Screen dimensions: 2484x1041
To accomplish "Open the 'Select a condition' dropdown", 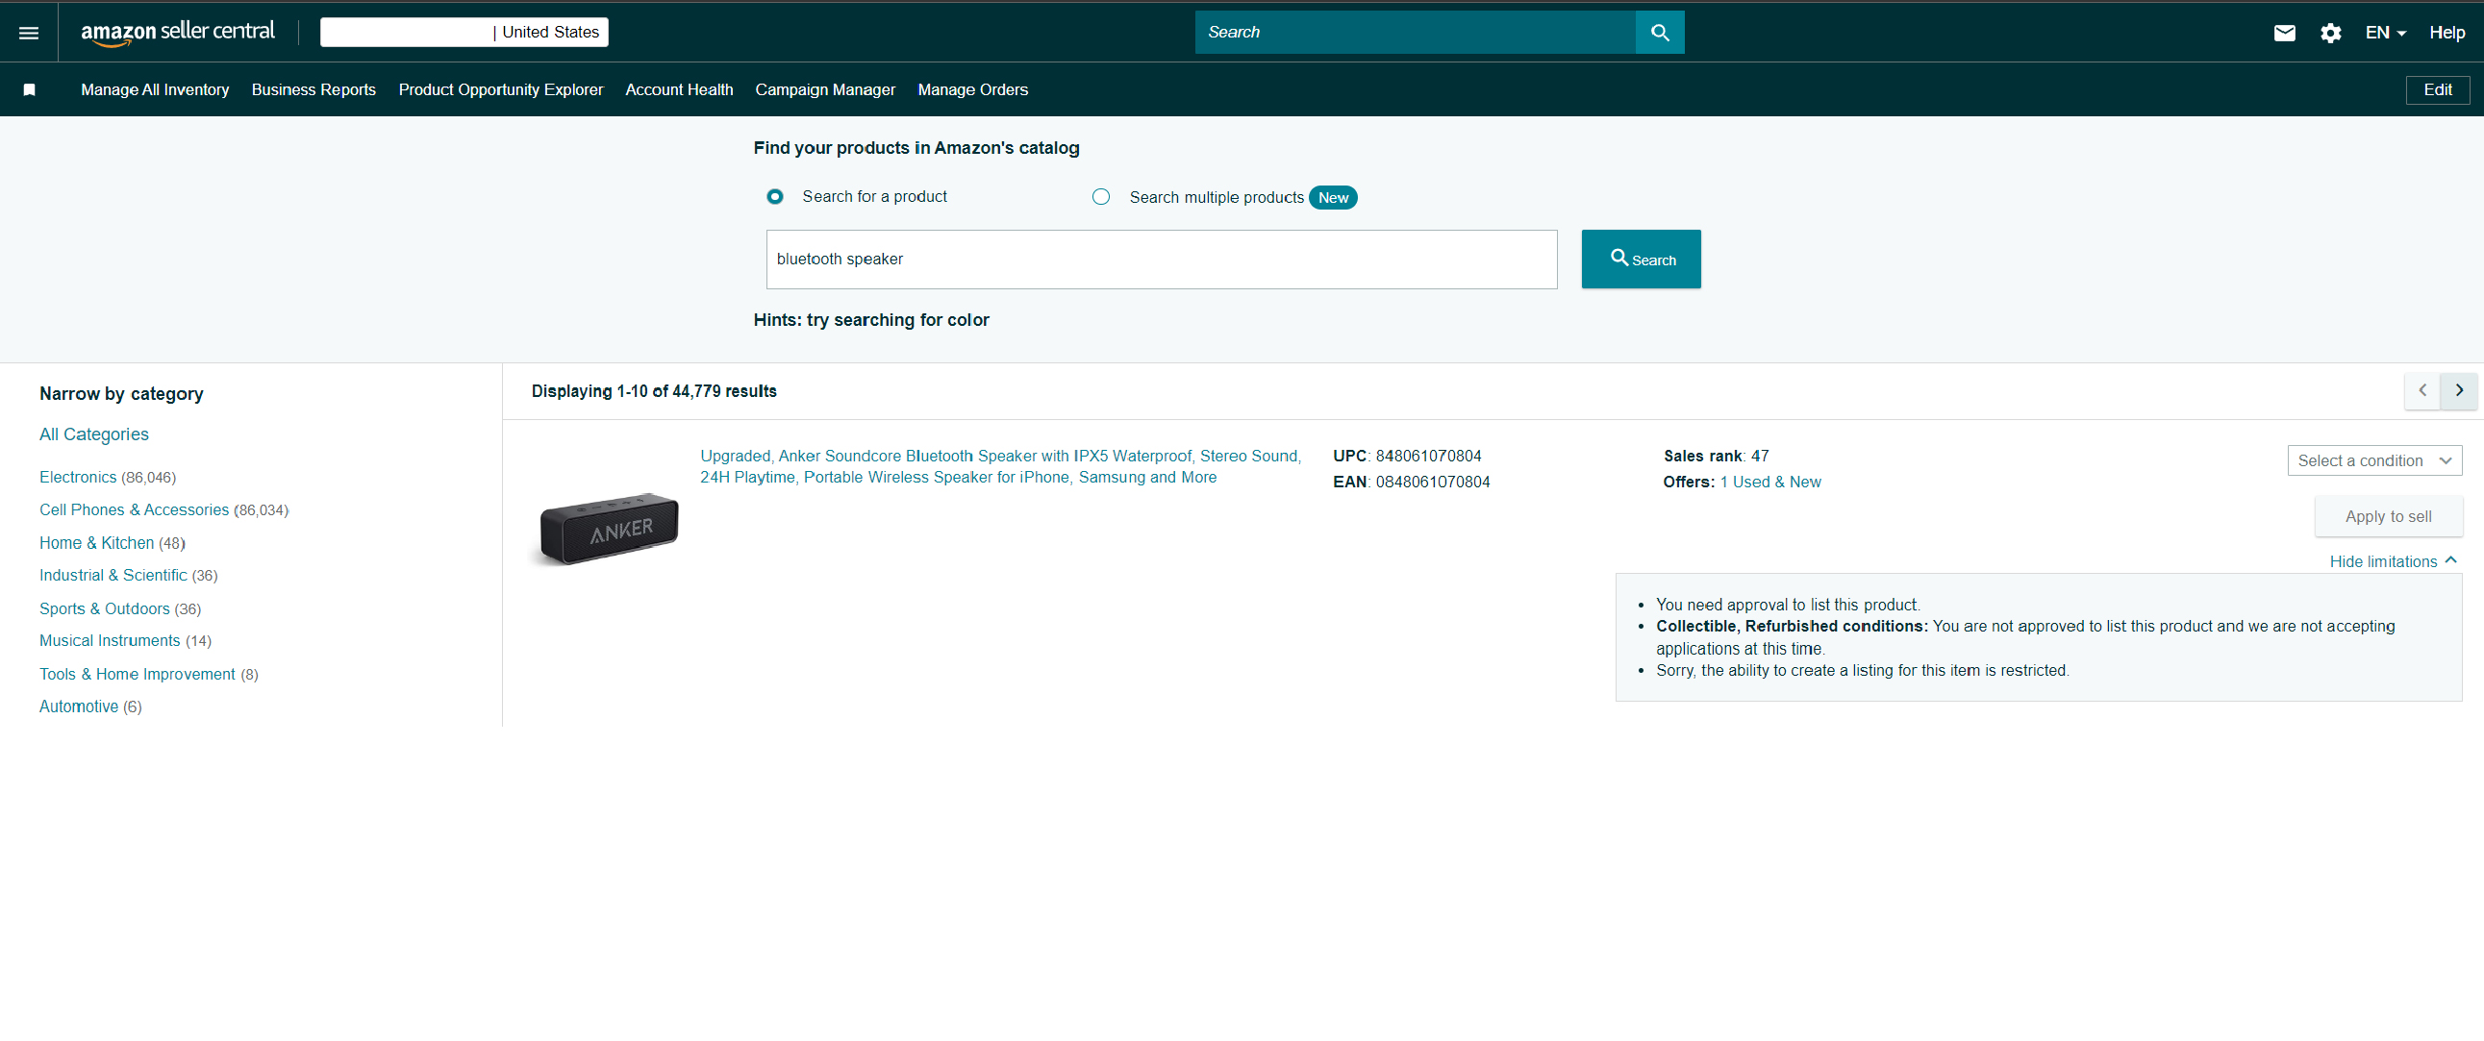I will coord(2374,460).
